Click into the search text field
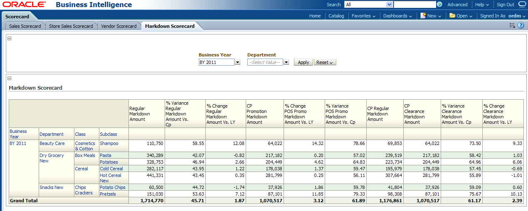528x211 pixels. [x=415, y=5]
